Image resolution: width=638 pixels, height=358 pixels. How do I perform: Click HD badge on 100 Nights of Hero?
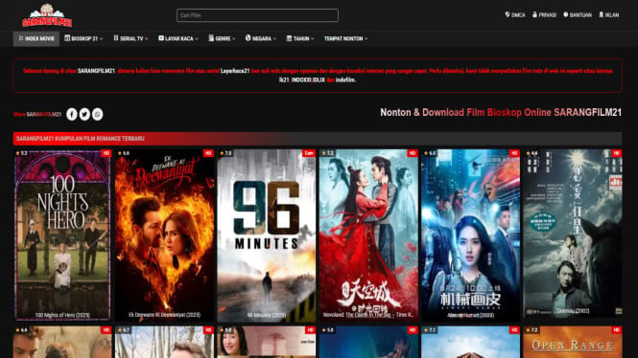(106, 153)
